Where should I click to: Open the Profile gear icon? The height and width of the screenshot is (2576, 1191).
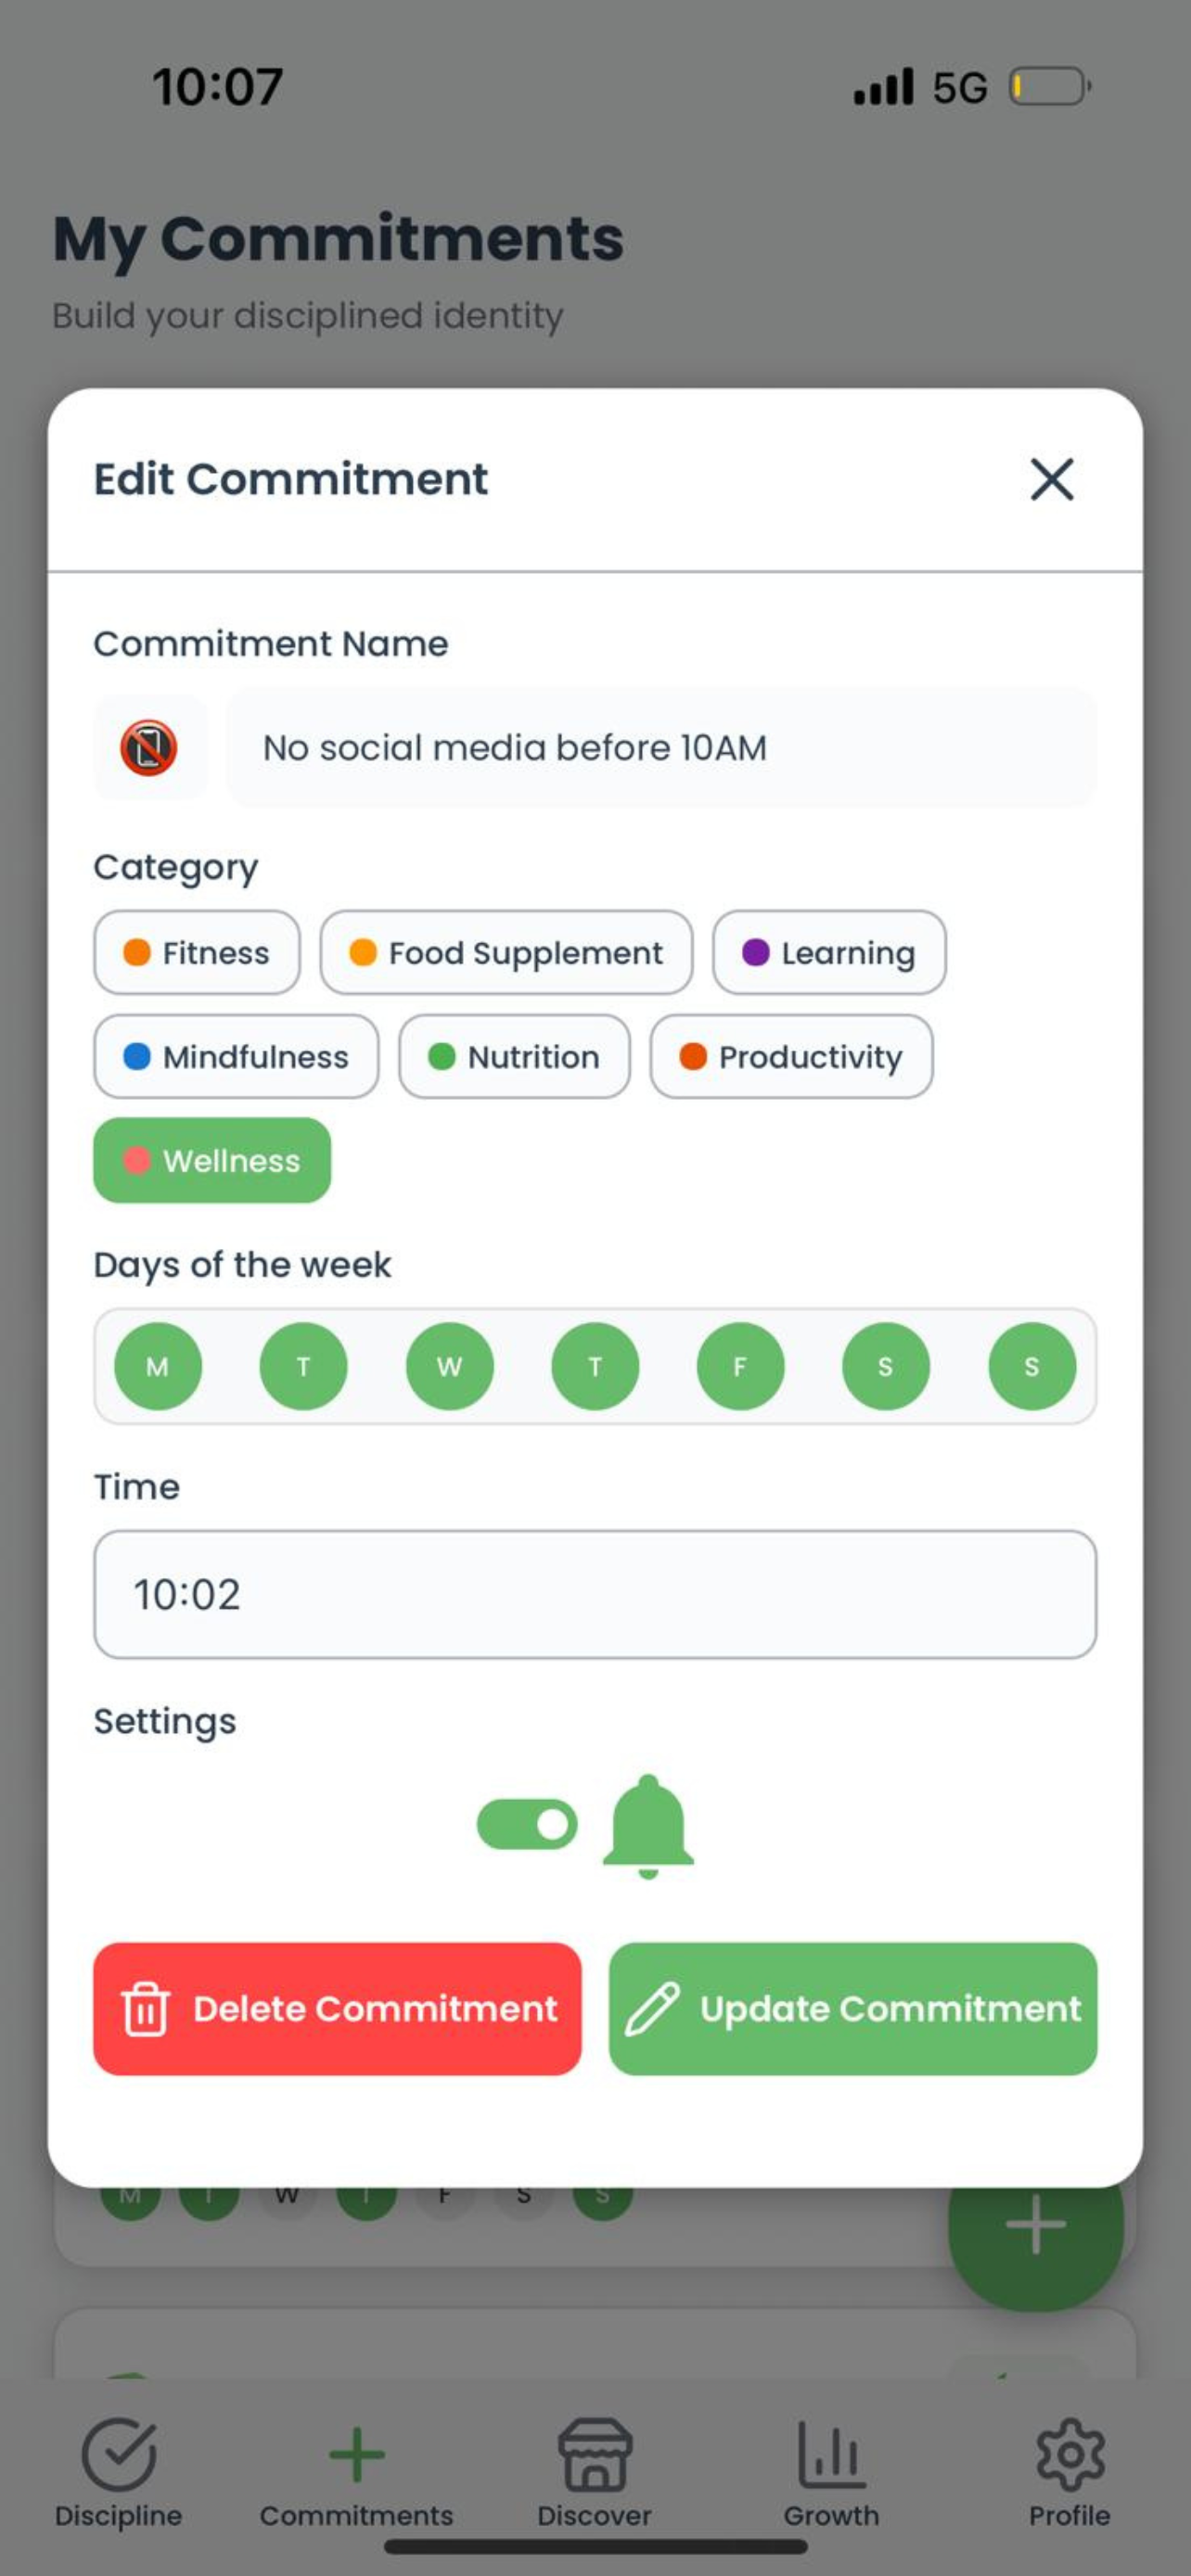(1070, 2454)
